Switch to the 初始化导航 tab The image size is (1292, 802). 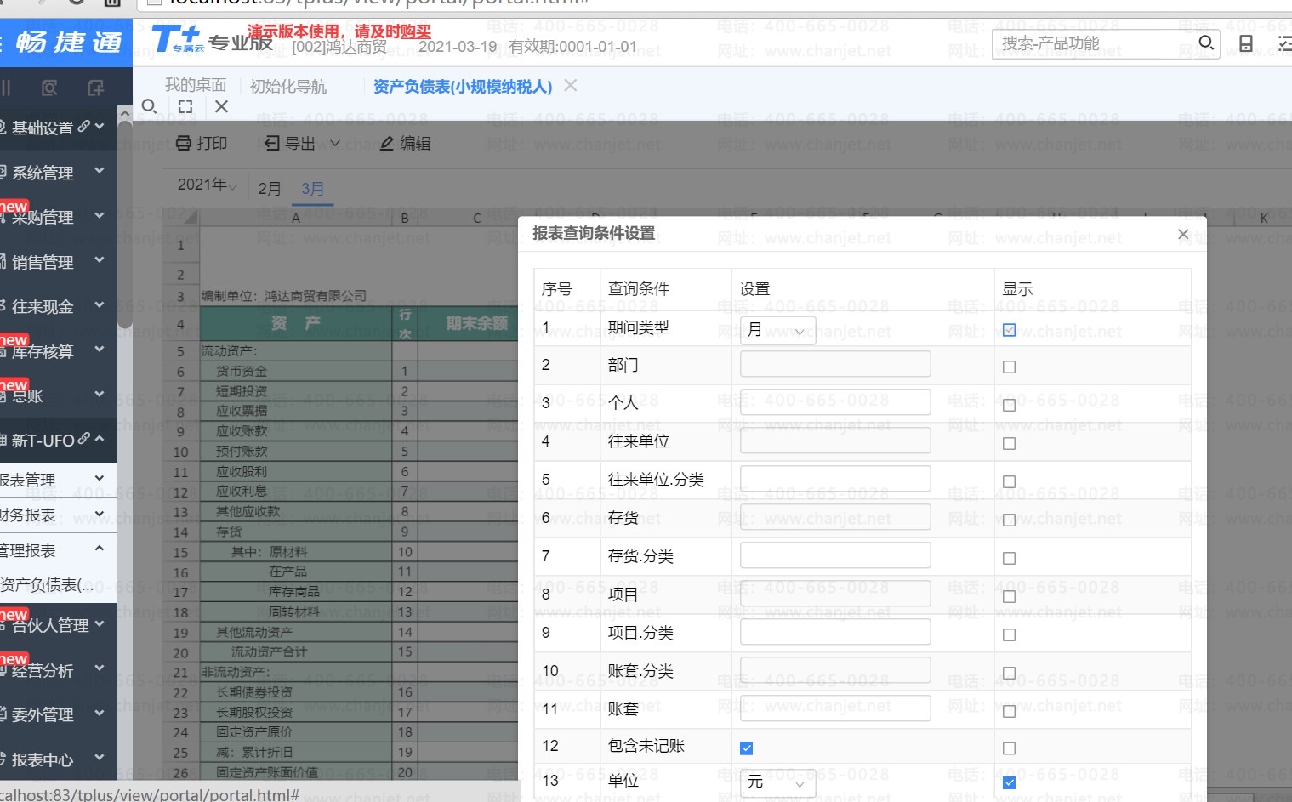(x=287, y=86)
